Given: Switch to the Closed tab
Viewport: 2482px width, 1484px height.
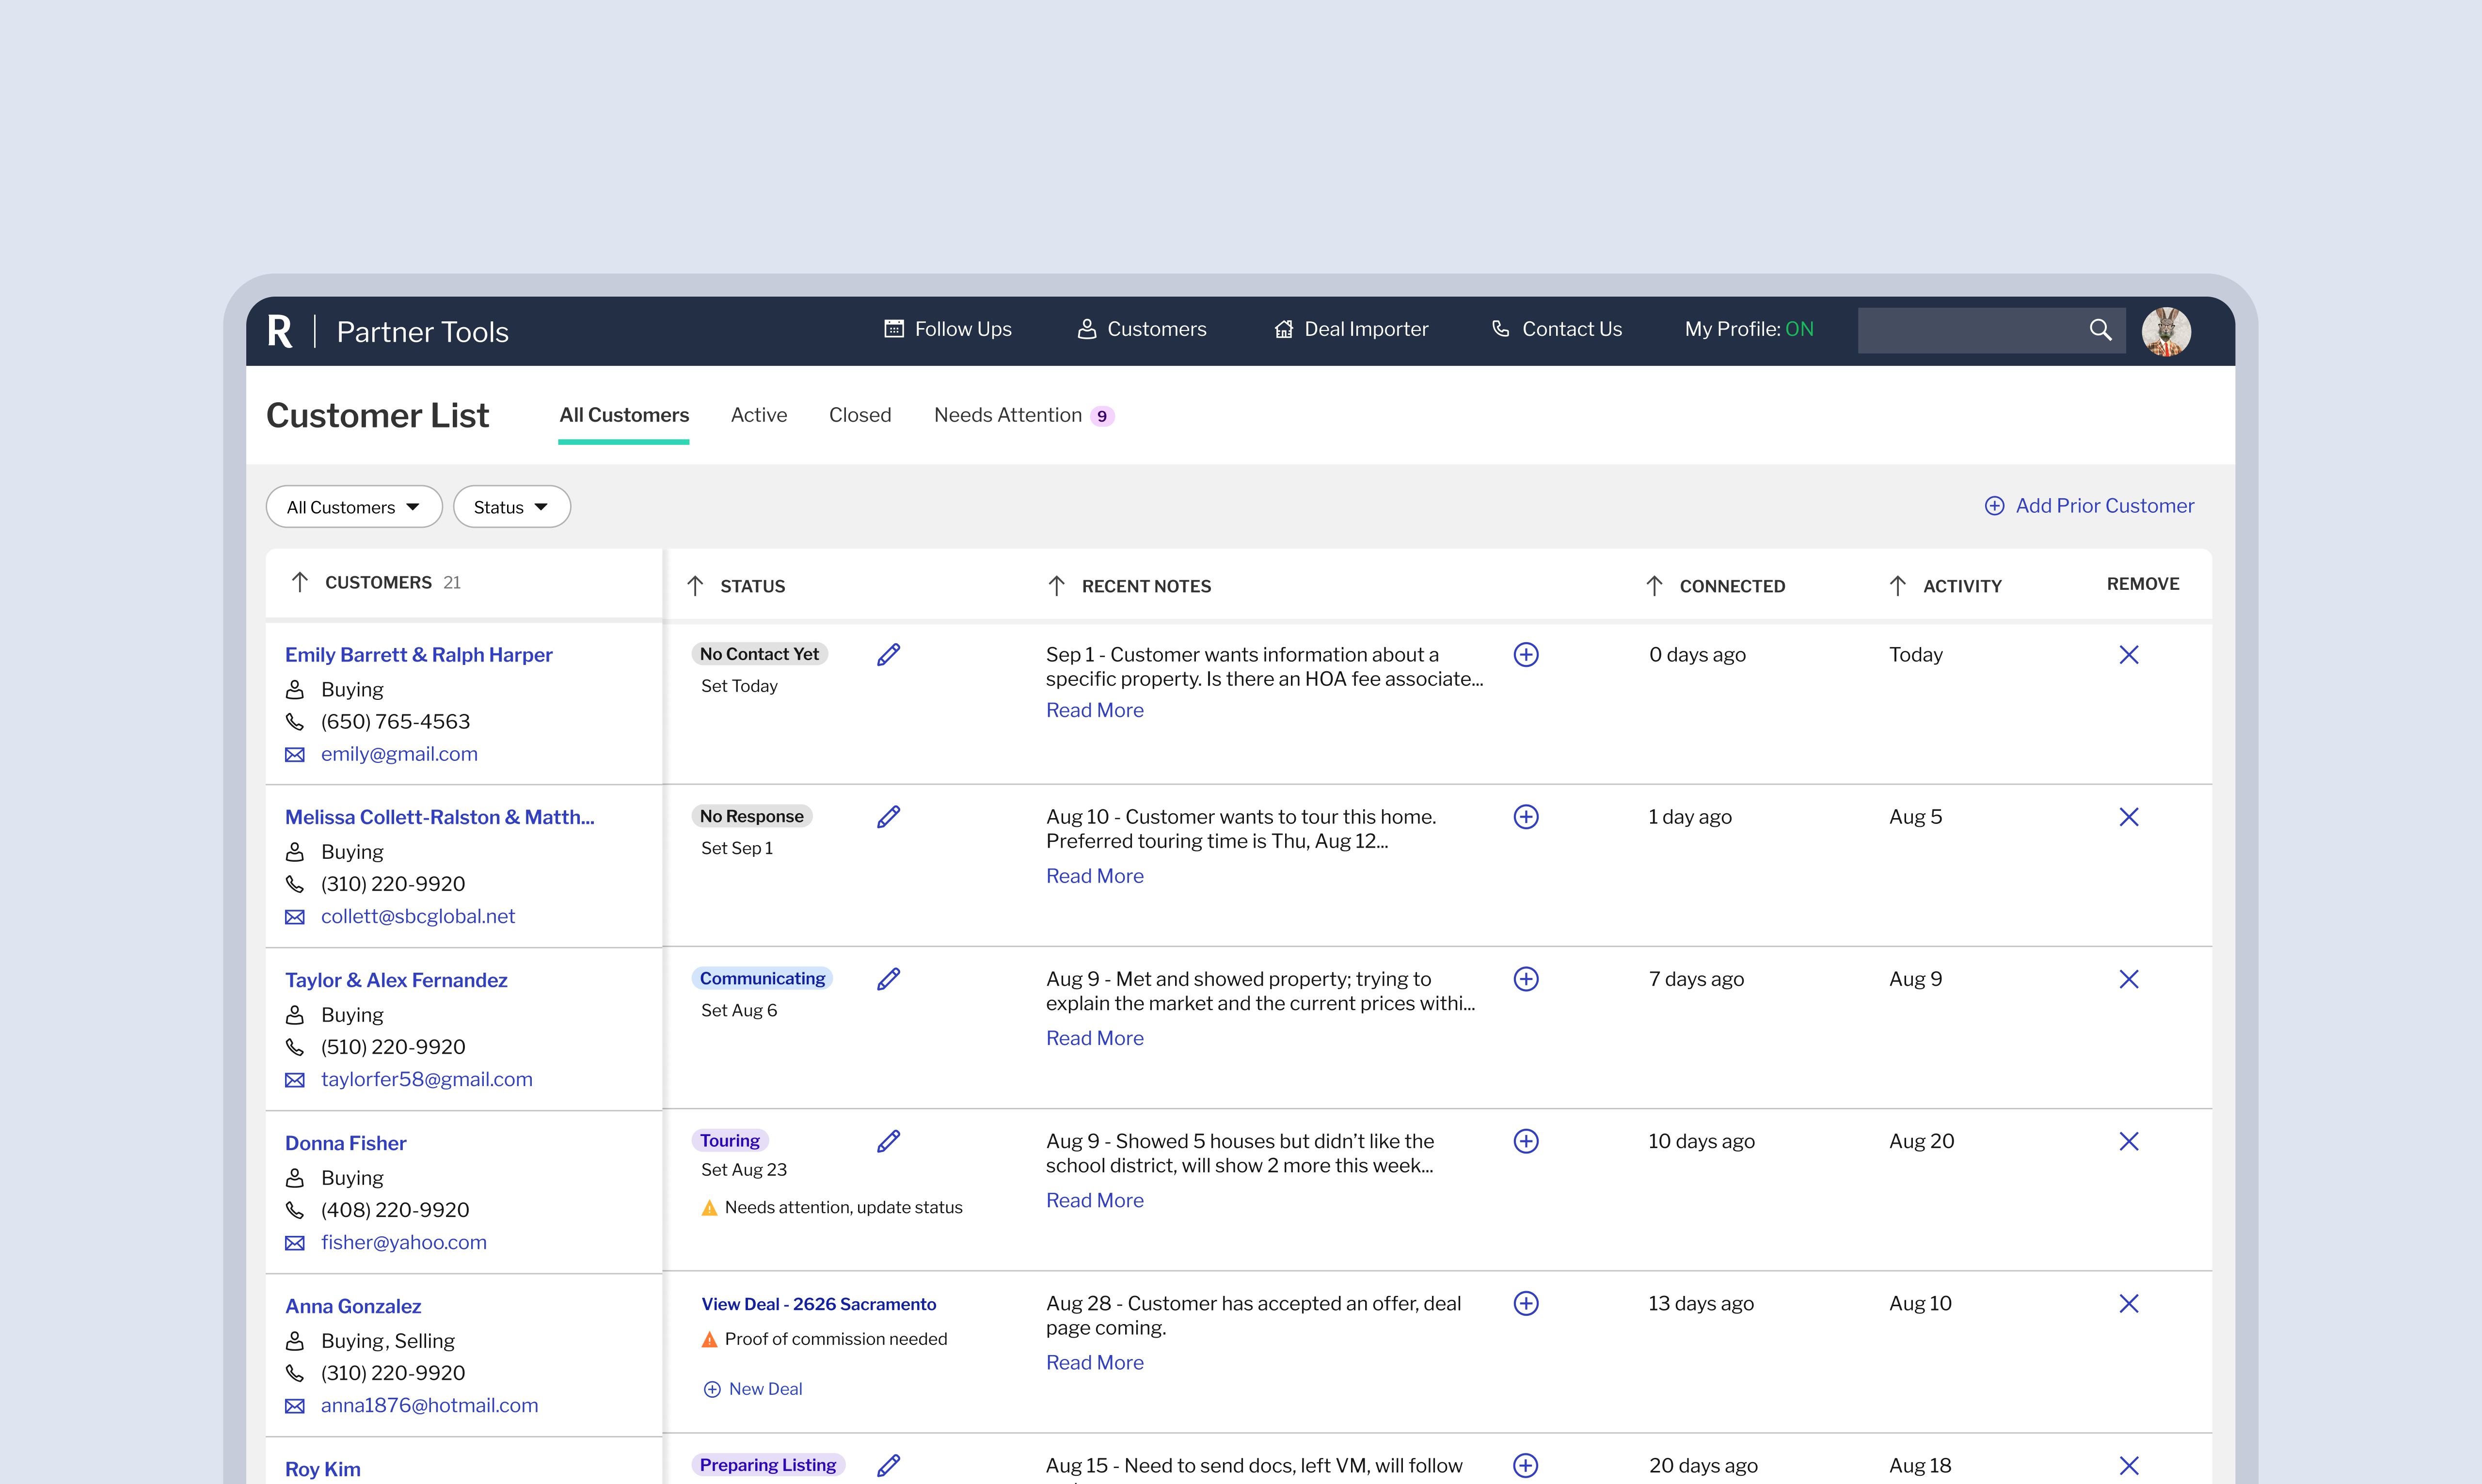Looking at the screenshot, I should pyautogui.click(x=860, y=415).
